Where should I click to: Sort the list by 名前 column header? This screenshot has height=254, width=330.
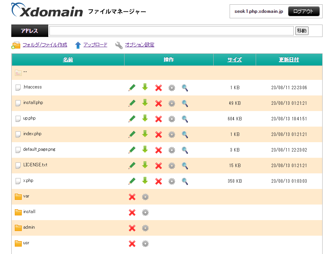click(x=68, y=60)
